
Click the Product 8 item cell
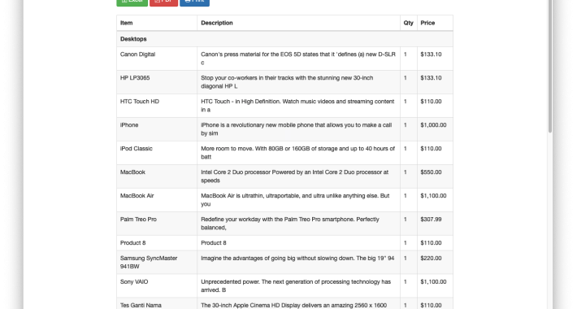(157, 243)
